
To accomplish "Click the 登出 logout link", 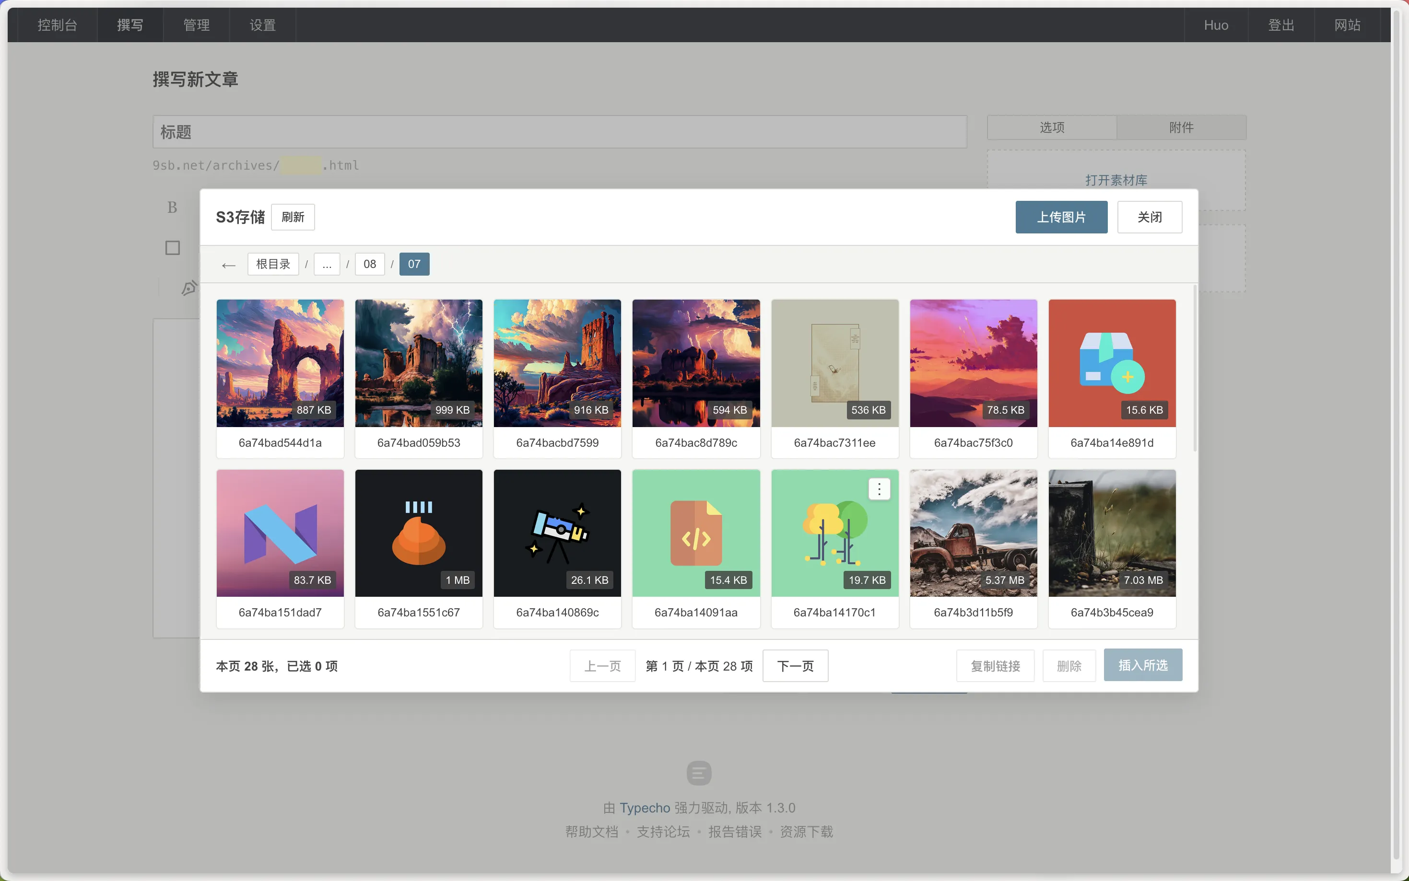I will [1281, 25].
